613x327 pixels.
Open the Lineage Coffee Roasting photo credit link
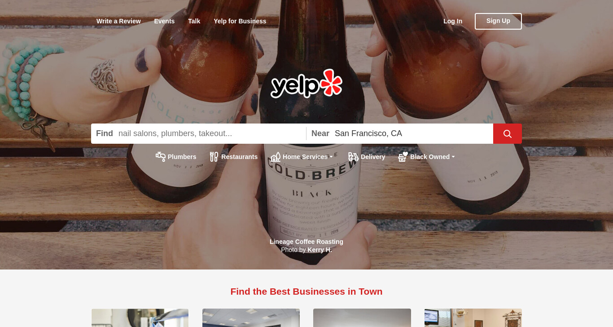[306, 242]
